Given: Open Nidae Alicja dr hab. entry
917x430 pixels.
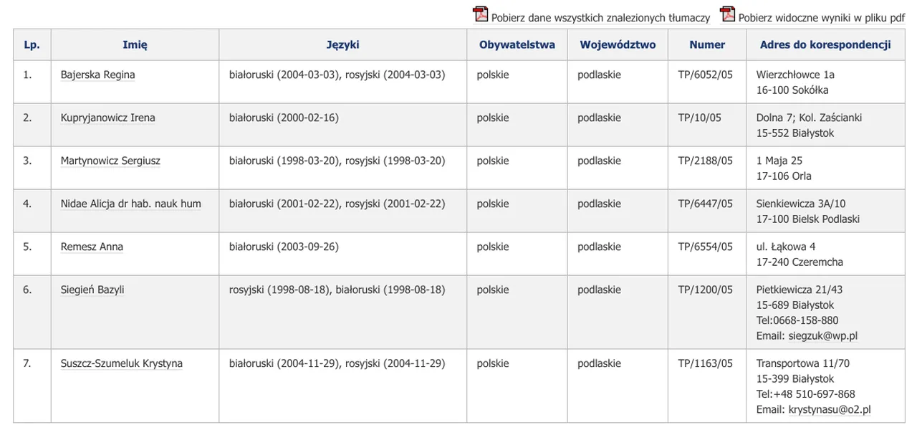Looking at the screenshot, I should [x=130, y=204].
